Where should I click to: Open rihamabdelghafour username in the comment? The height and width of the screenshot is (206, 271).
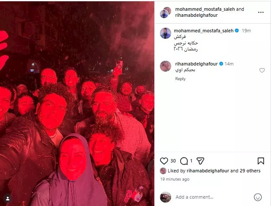pos(196,64)
